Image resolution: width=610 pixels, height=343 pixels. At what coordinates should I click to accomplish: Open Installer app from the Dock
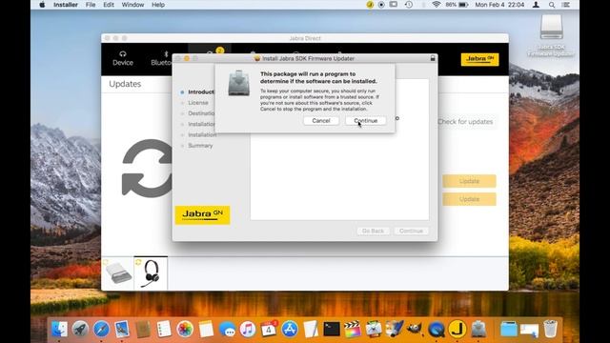[x=478, y=329]
